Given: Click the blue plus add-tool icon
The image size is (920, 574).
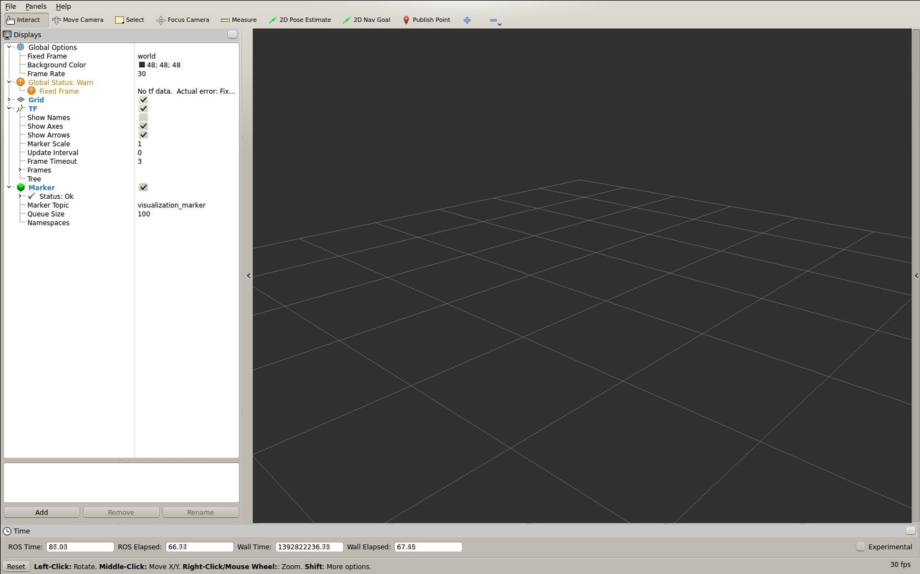Looking at the screenshot, I should click(467, 20).
